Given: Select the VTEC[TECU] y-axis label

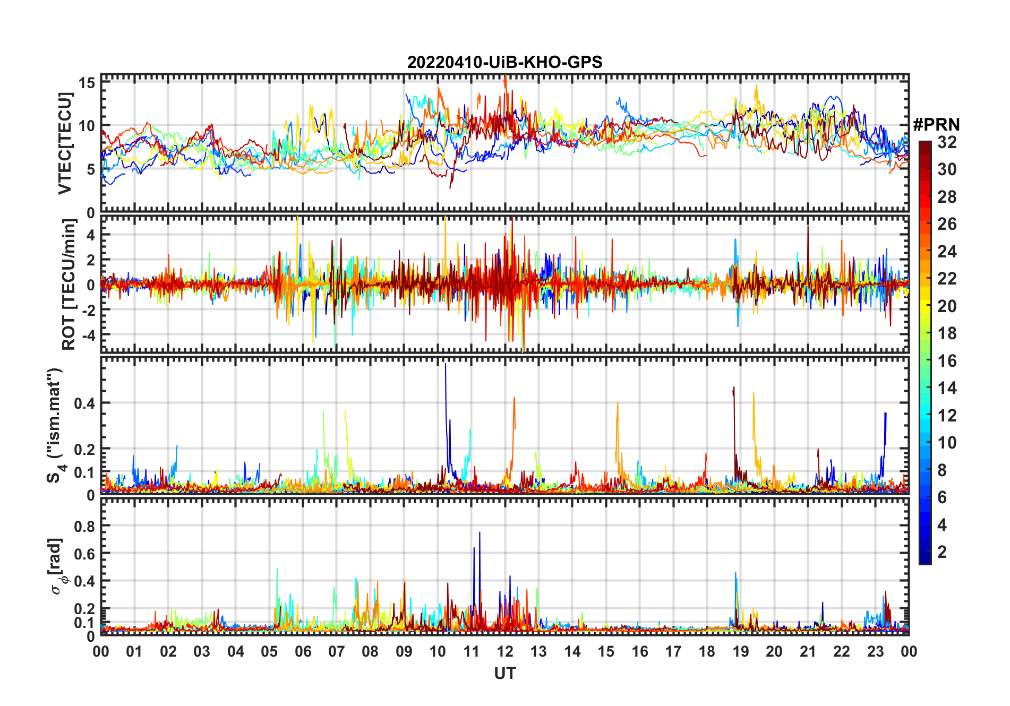Looking at the screenshot, I should click(x=65, y=143).
